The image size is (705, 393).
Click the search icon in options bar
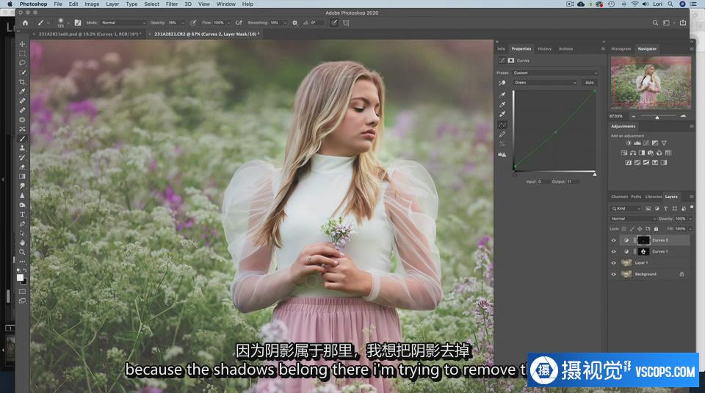(x=655, y=23)
